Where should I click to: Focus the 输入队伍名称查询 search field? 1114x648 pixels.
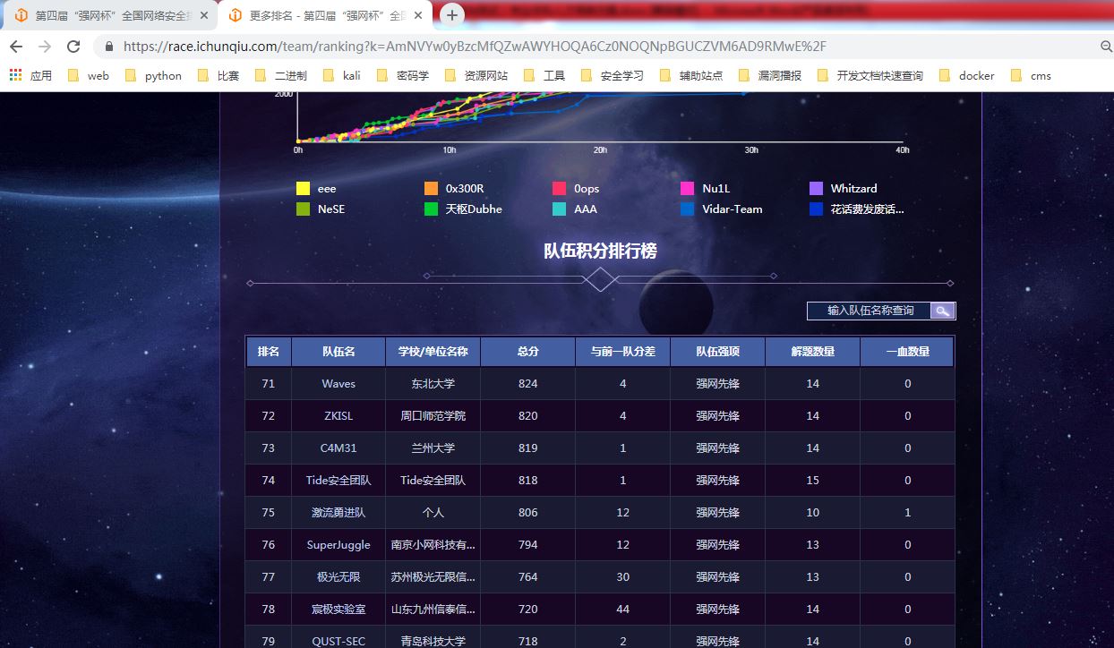coord(870,311)
